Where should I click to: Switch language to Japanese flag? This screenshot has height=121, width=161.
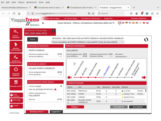tap(140, 23)
